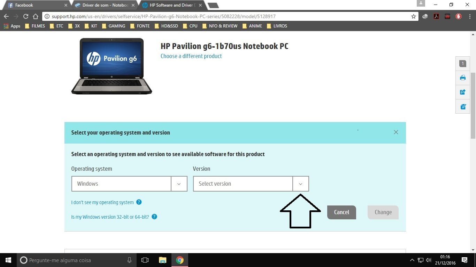
Task: Open Task View on the taskbar
Action: pos(145,260)
